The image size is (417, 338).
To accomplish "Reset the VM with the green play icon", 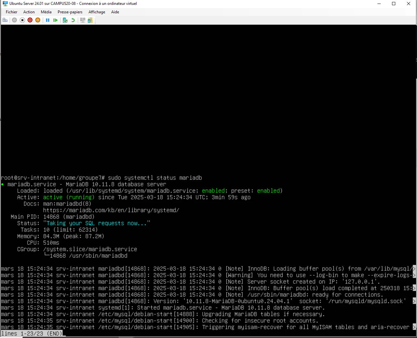I will (x=55, y=20).
